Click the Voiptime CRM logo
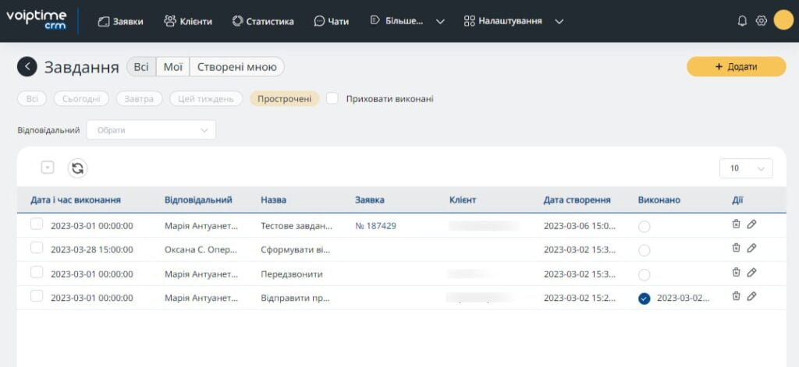The width and height of the screenshot is (799, 367). 36,19
